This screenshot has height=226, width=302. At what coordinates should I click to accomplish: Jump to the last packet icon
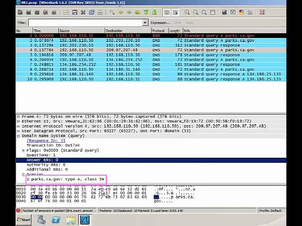[x=154, y=13]
